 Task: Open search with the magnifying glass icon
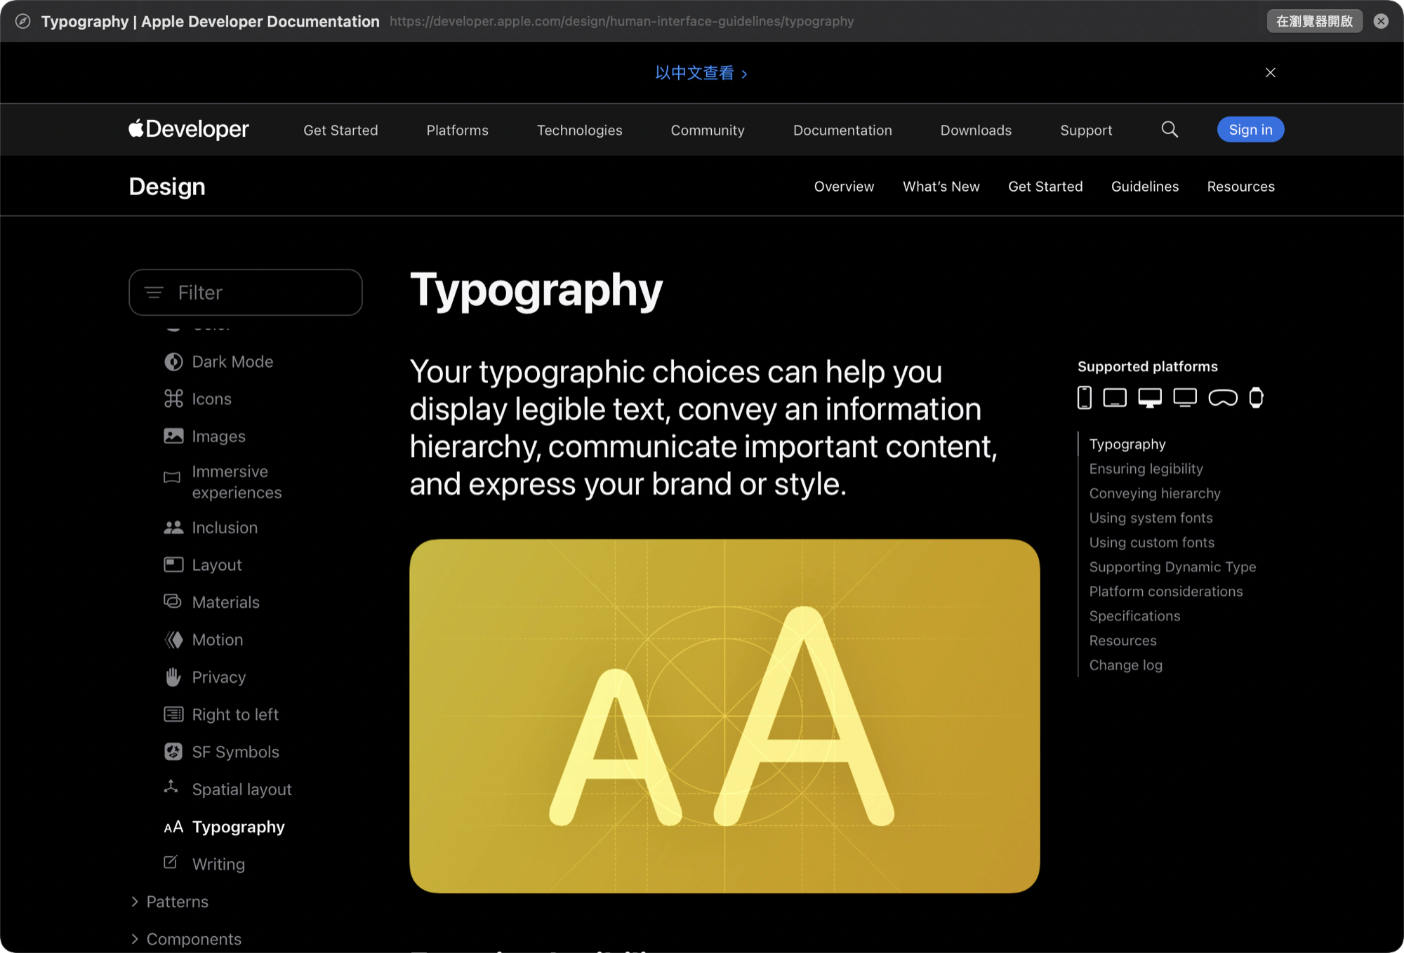click(x=1170, y=129)
